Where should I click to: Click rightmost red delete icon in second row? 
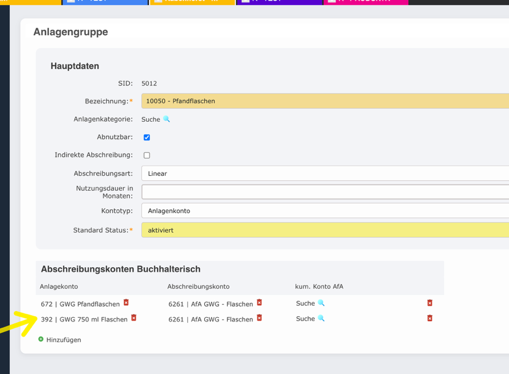(x=430, y=318)
